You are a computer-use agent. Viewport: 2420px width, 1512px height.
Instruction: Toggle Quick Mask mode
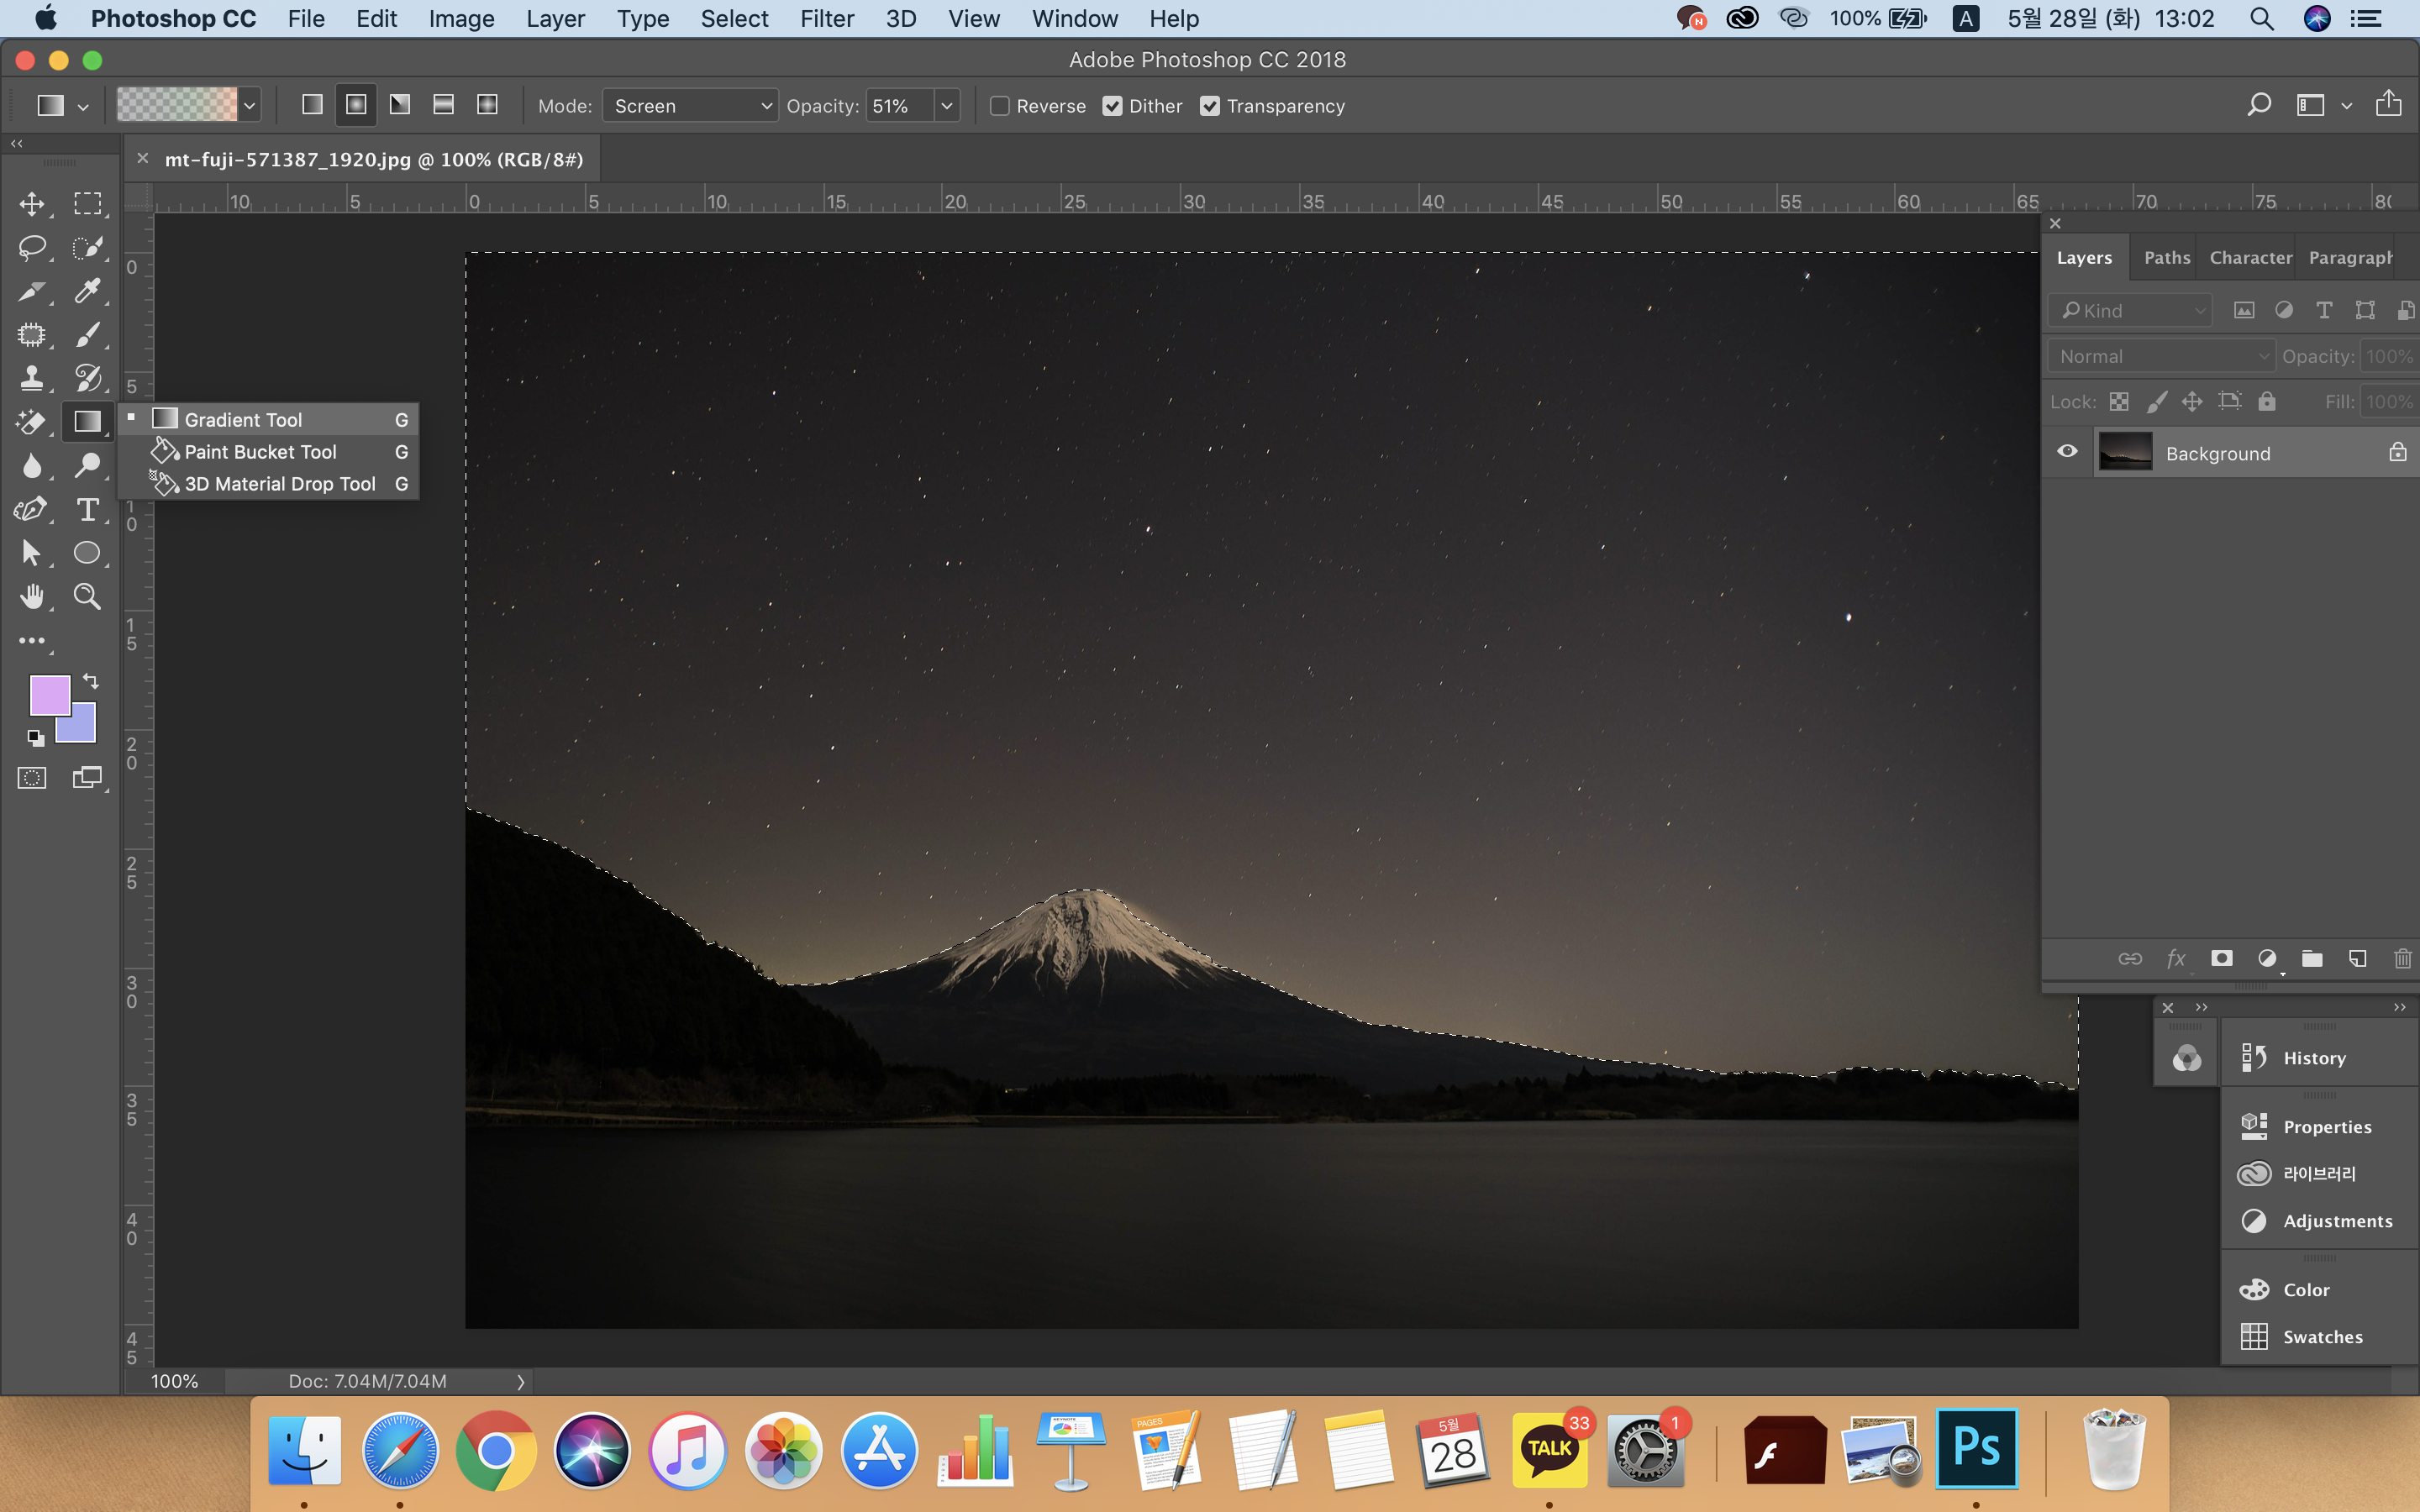click(x=32, y=778)
